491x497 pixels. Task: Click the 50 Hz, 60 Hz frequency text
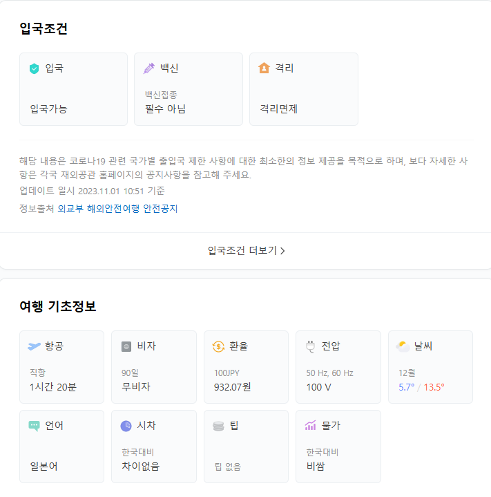click(329, 373)
